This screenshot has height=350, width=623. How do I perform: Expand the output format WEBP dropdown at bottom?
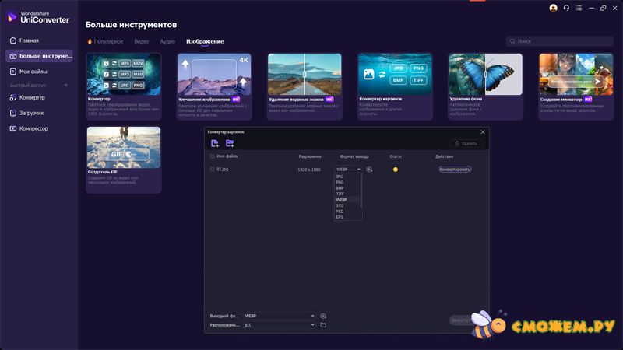[312, 316]
